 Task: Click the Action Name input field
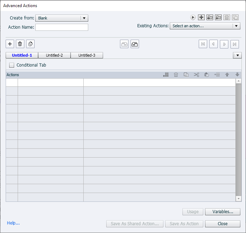point(62,27)
